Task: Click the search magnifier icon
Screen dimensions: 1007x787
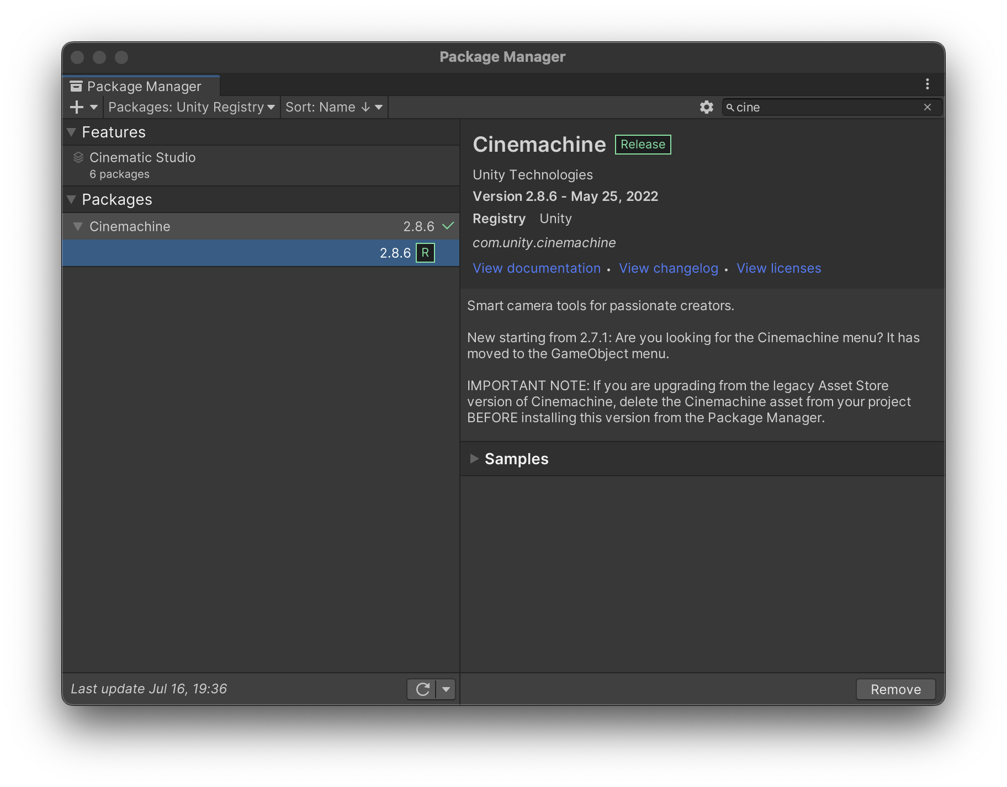Action: (730, 107)
